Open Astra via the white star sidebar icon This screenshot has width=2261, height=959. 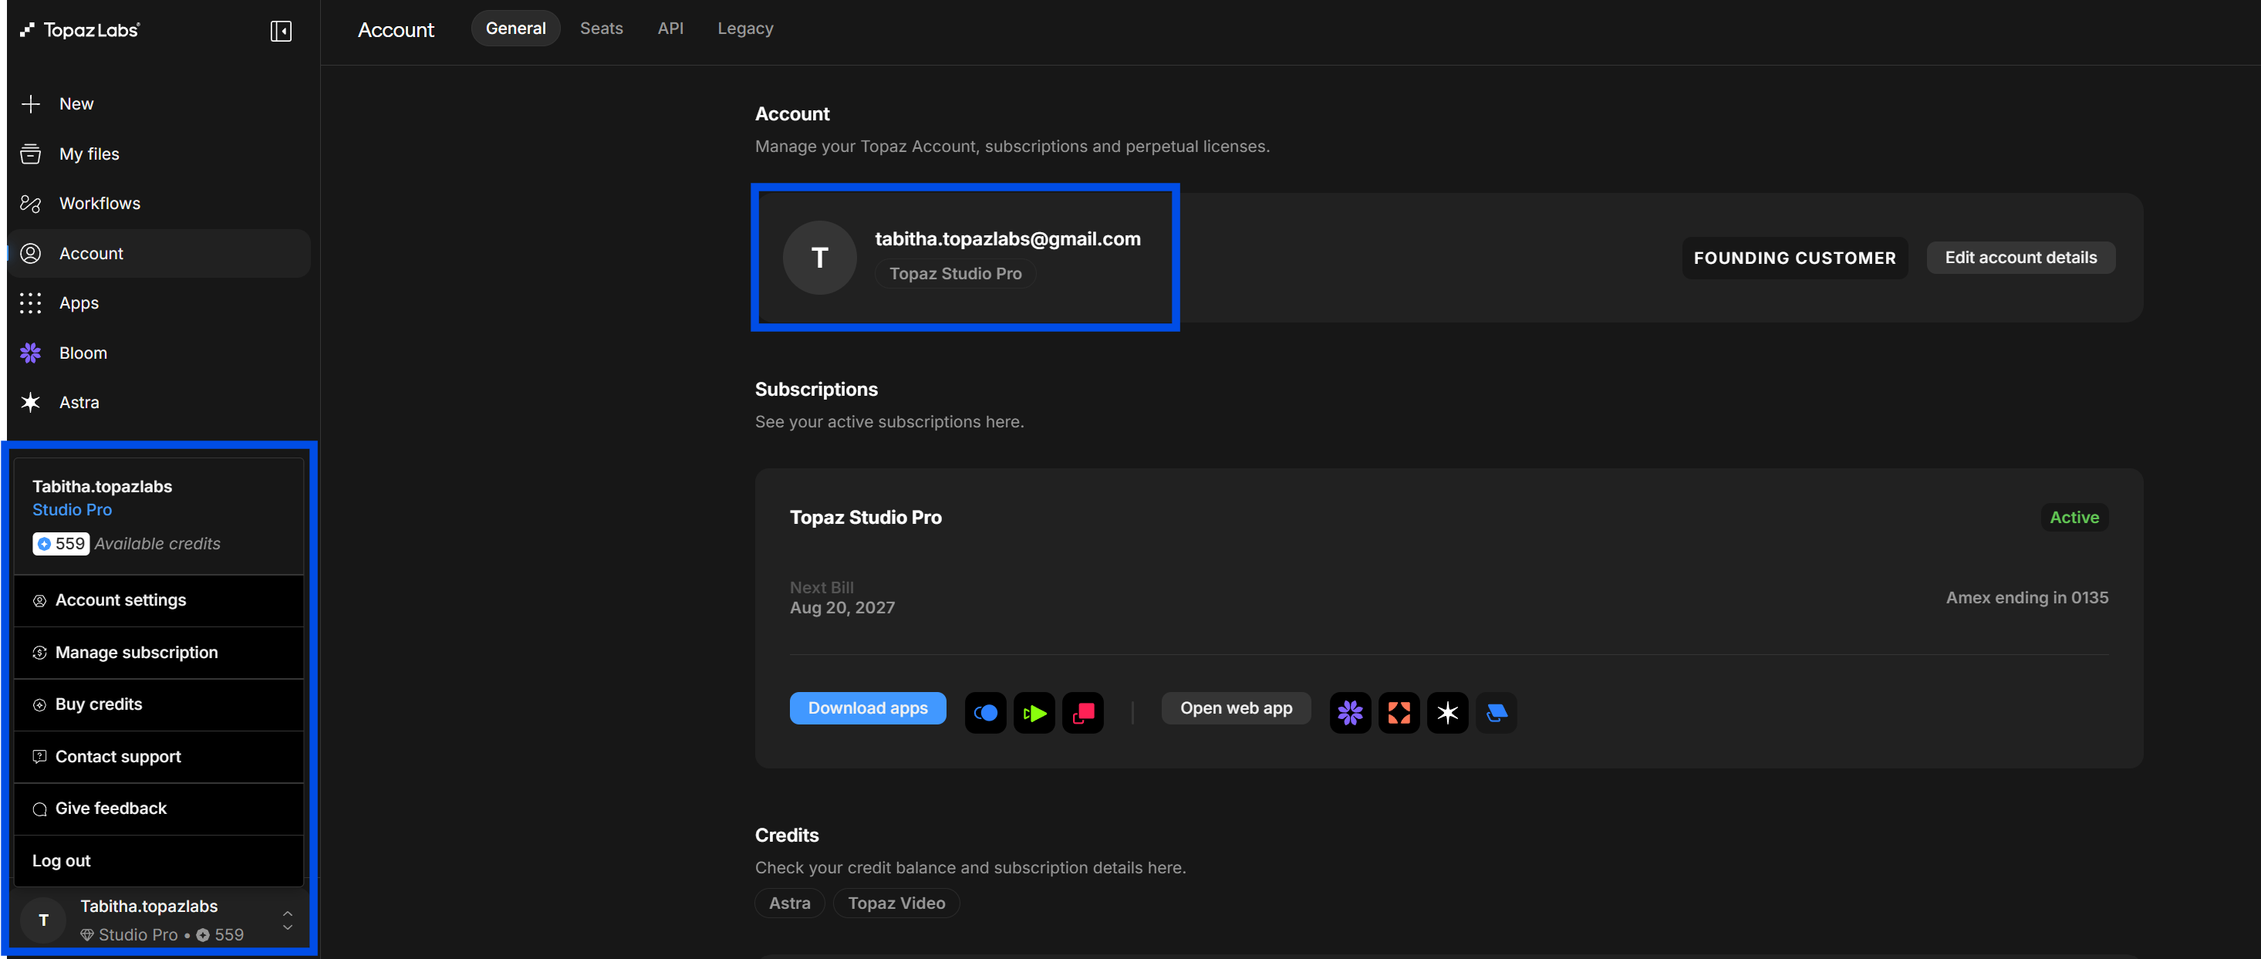(x=31, y=402)
